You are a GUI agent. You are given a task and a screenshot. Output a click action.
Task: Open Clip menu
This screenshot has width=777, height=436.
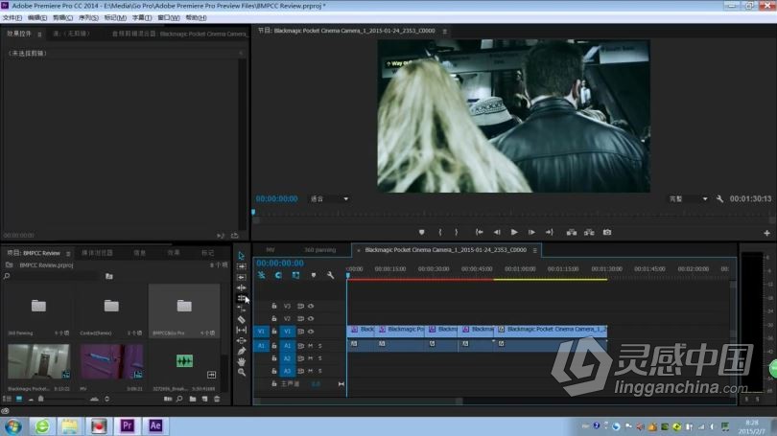pos(63,18)
